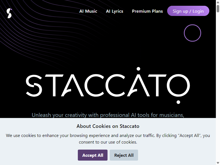
Task: Click the letter S in STACCATO wordmark
Action: tap(34, 86)
